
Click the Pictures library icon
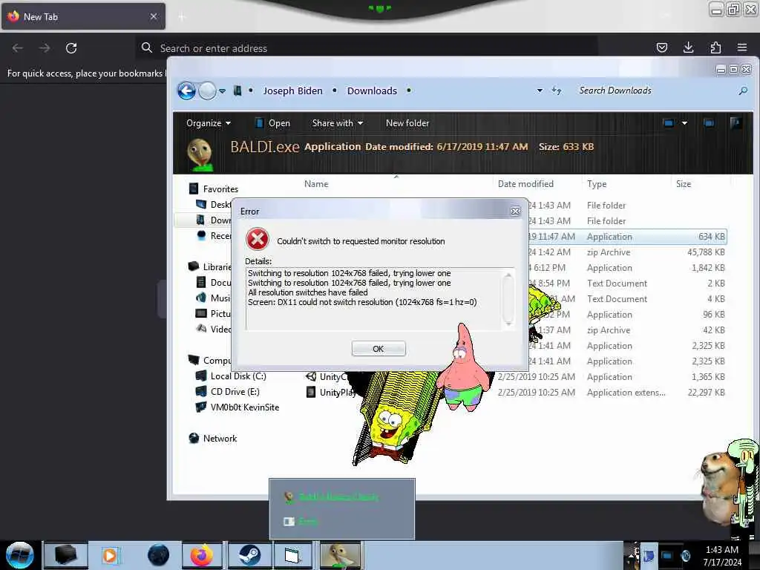[200, 314]
